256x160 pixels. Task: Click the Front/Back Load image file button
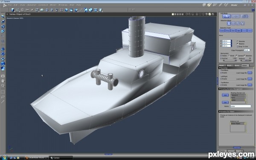coord(250,73)
